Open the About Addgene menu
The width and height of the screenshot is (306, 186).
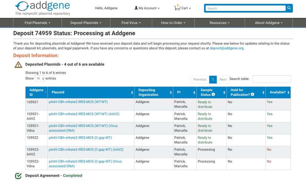(x=269, y=23)
